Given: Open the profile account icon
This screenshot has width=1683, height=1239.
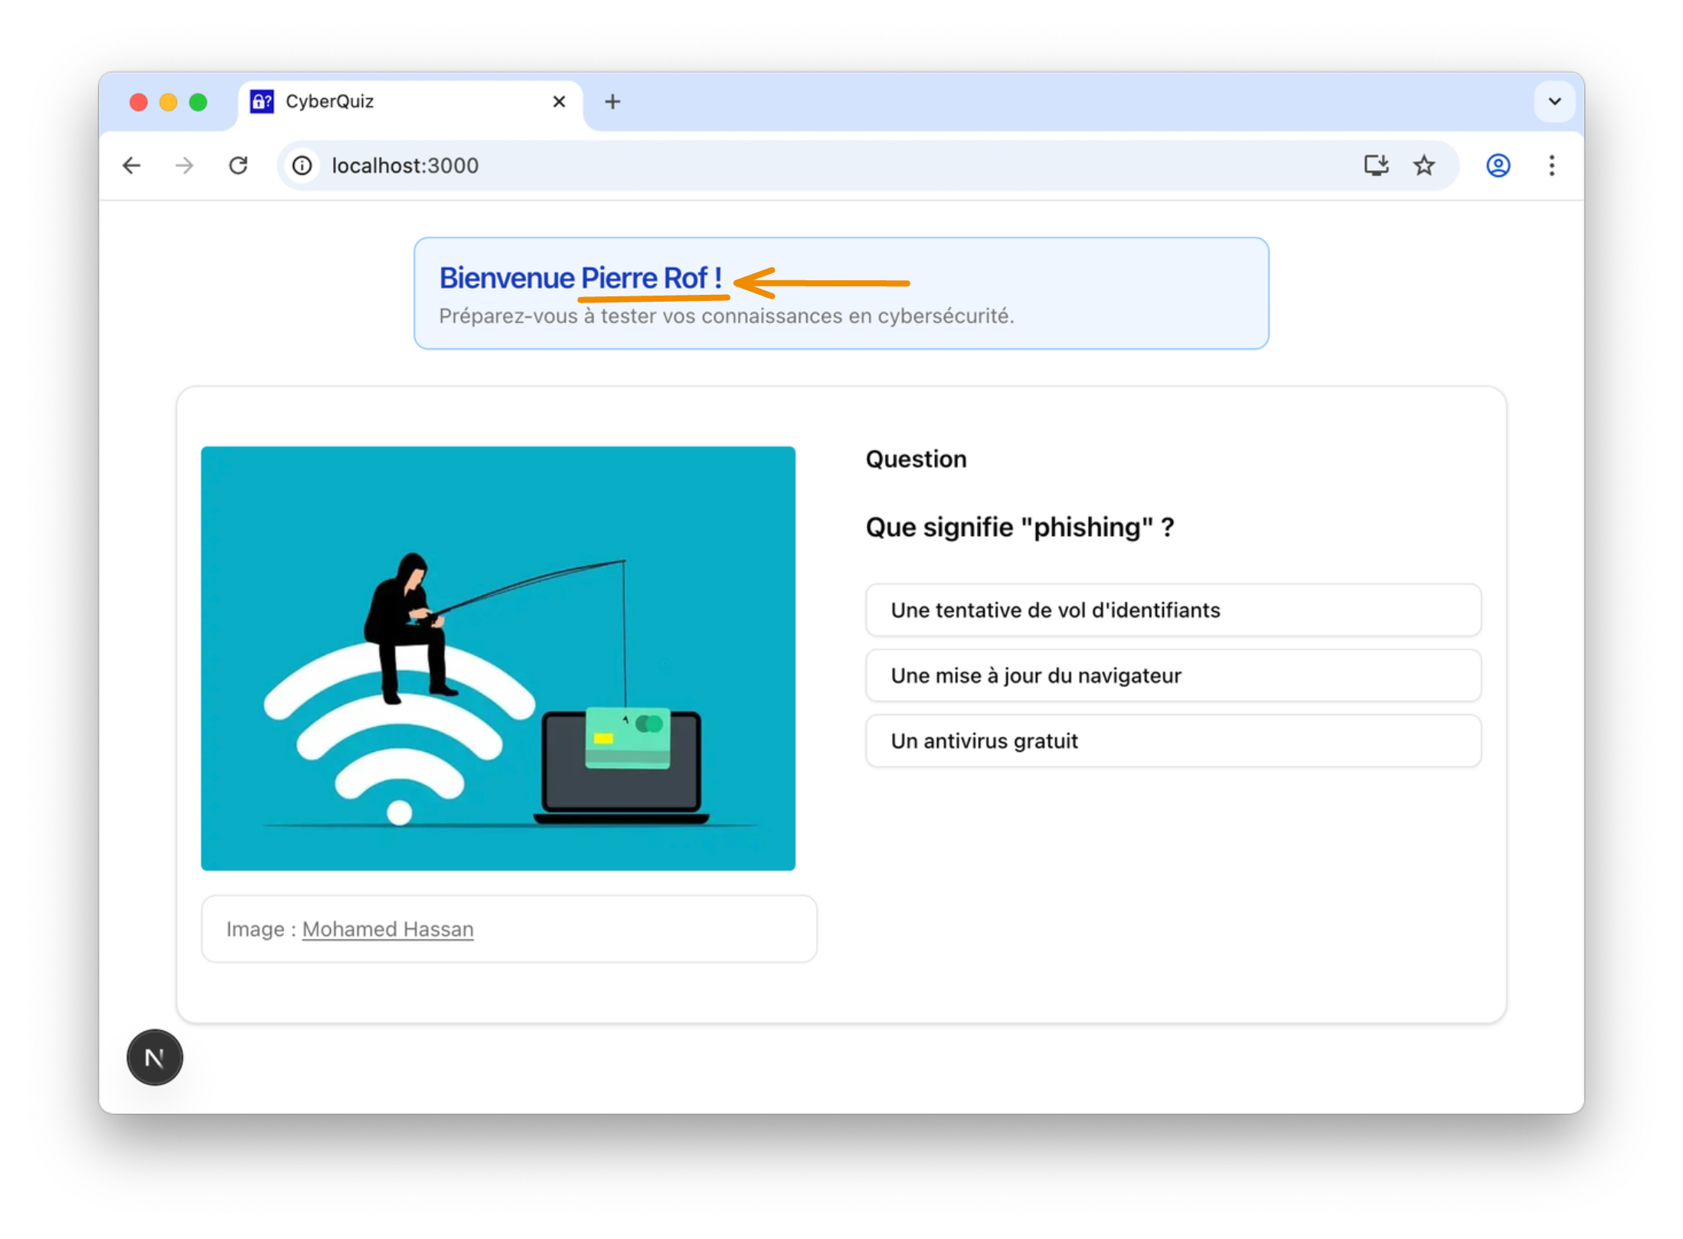Looking at the screenshot, I should point(1498,165).
